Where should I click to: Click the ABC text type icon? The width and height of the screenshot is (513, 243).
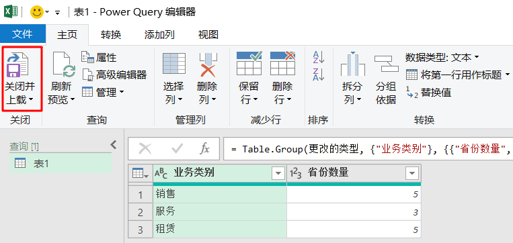tap(161, 173)
